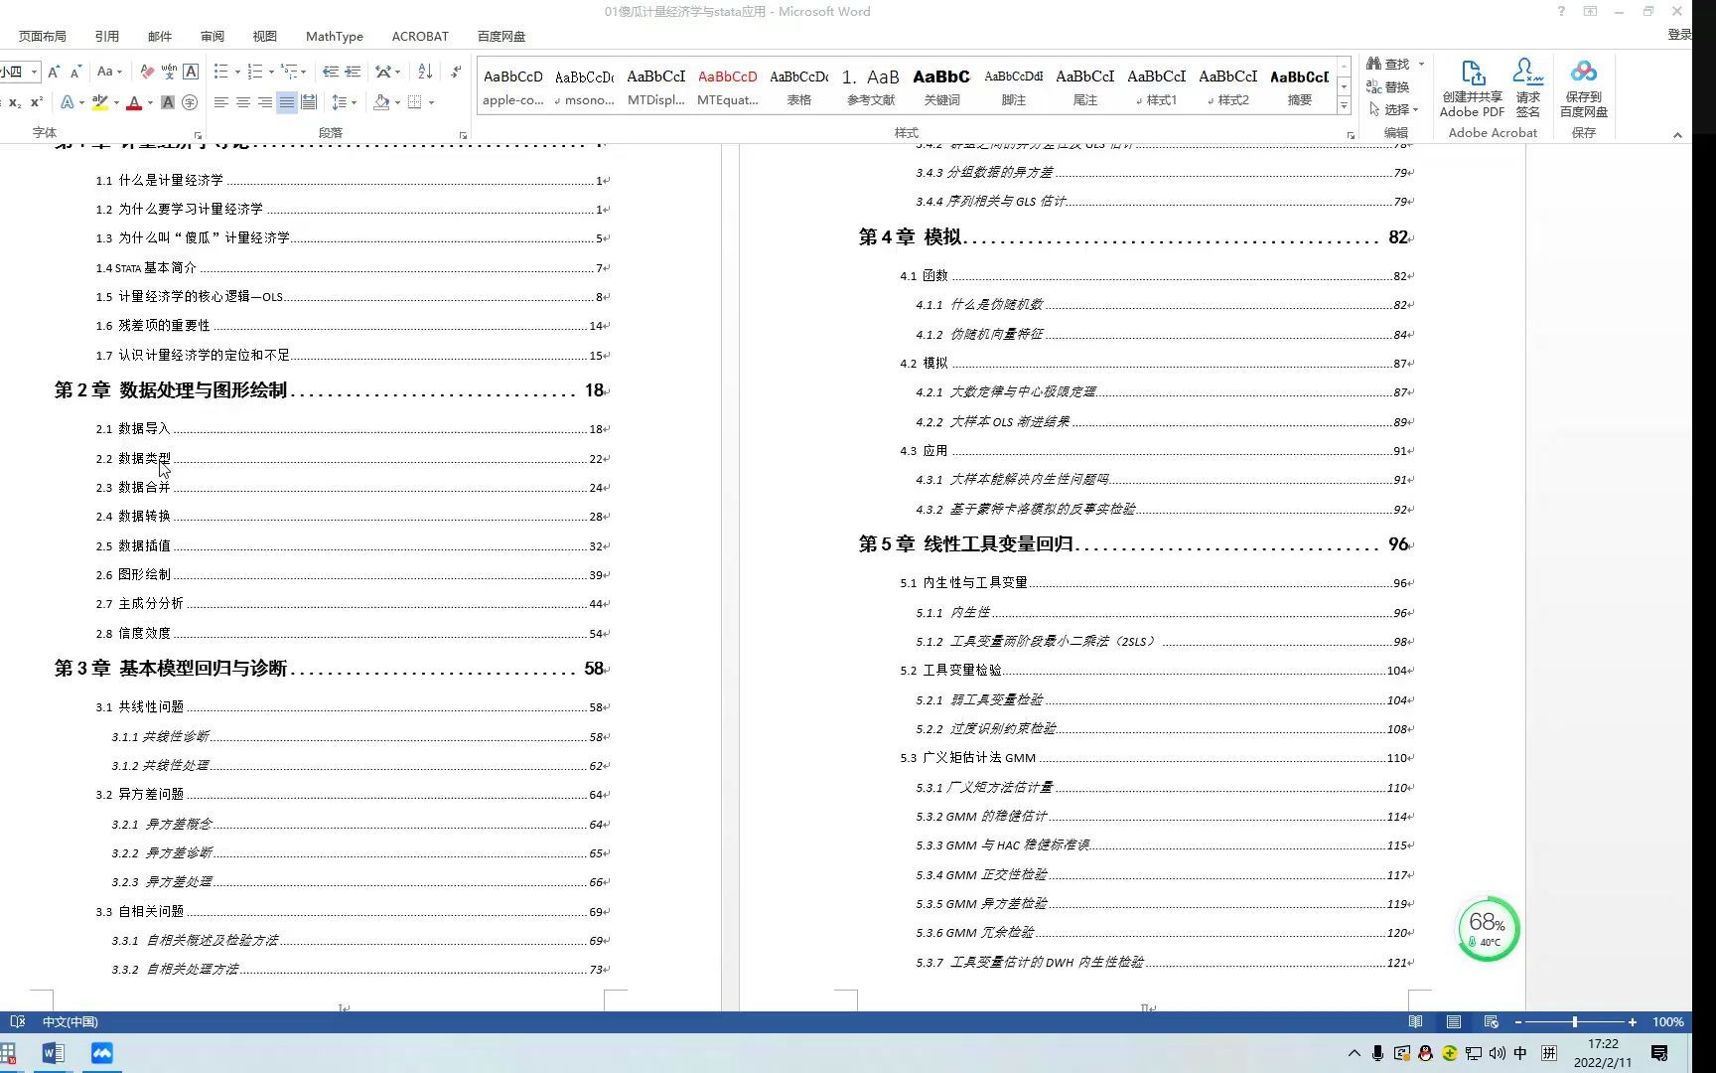Viewport: 1716px width, 1073px height.
Task: Click the zoom slider handle
Action: 1574,1021
